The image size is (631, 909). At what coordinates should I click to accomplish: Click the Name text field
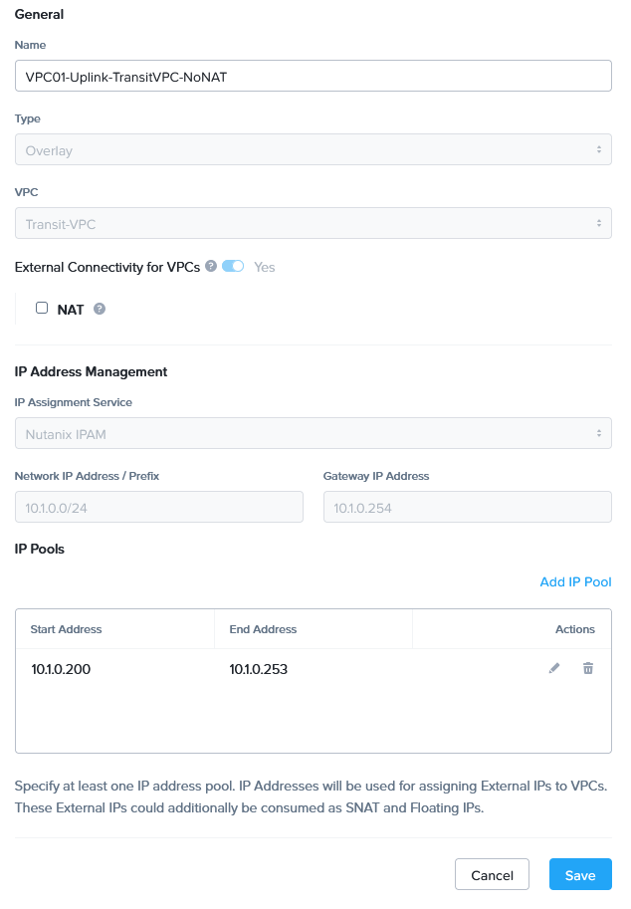point(313,76)
